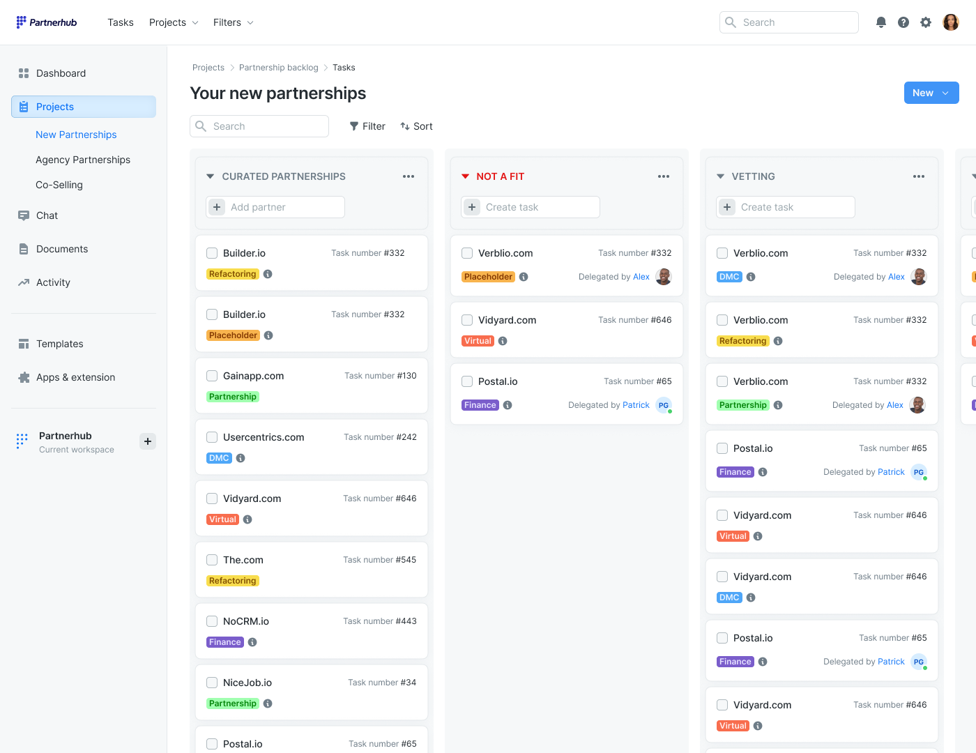Click PG avatar on Not a Fit Postal.io card
The image size is (976, 753).
click(x=664, y=405)
